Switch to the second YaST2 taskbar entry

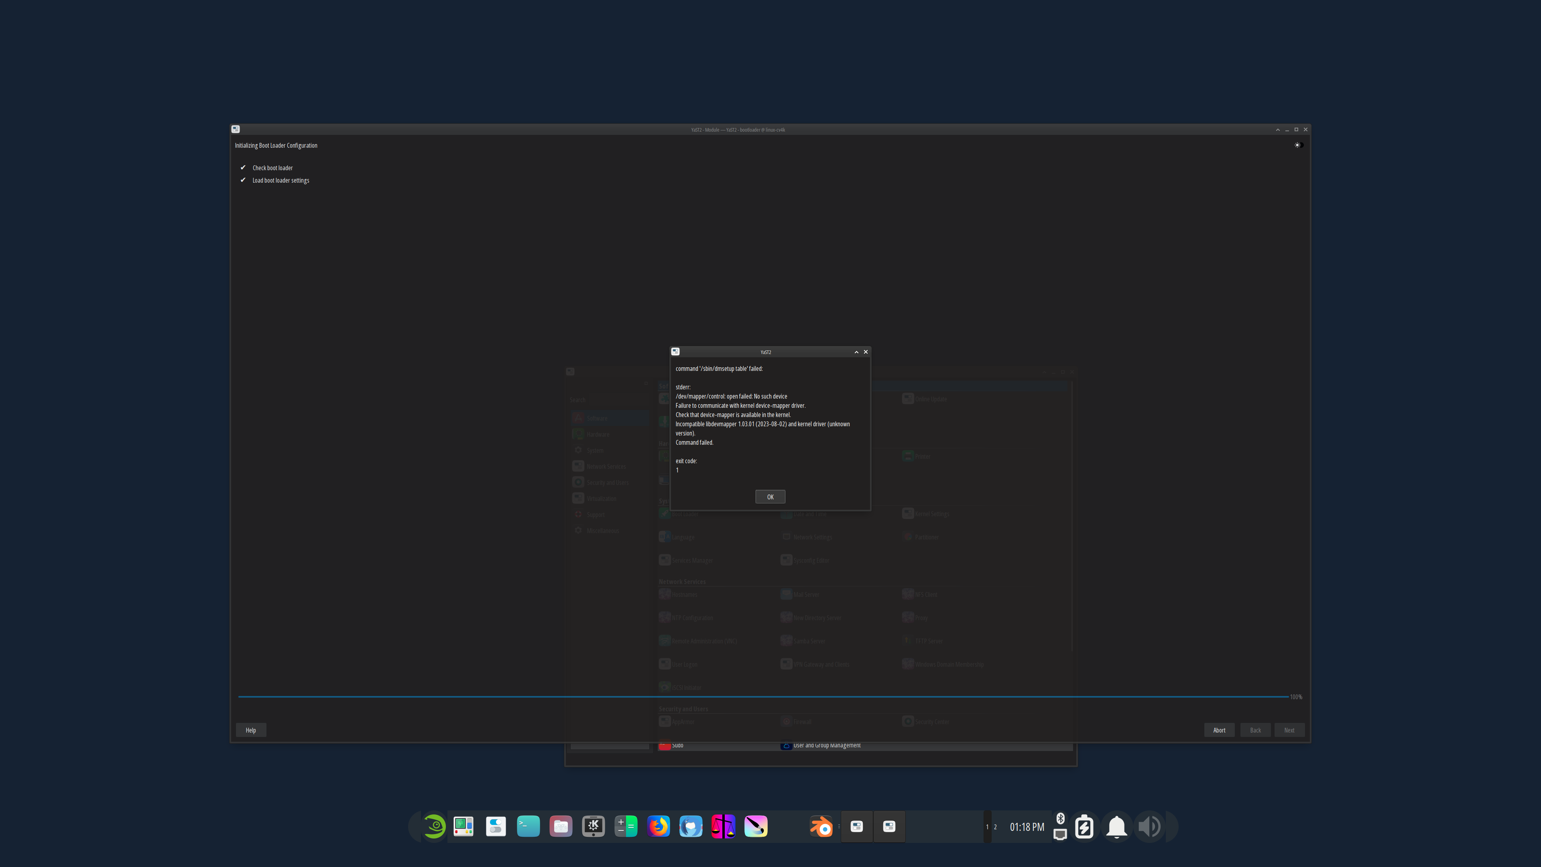pyautogui.click(x=889, y=827)
